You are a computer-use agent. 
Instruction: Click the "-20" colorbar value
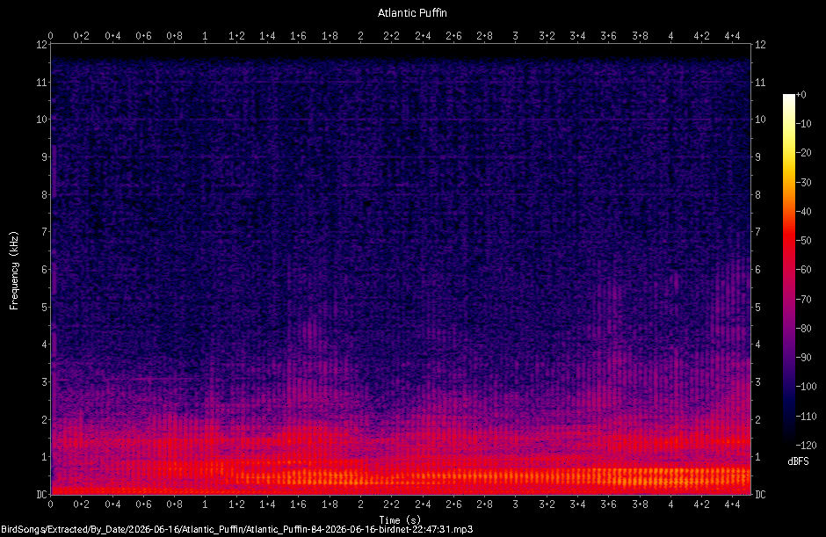tap(803, 153)
